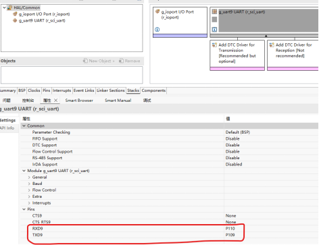Viewport: 319px width, 245px height.
Task: Select the g_uart9 UART stack block
Action: point(264,22)
